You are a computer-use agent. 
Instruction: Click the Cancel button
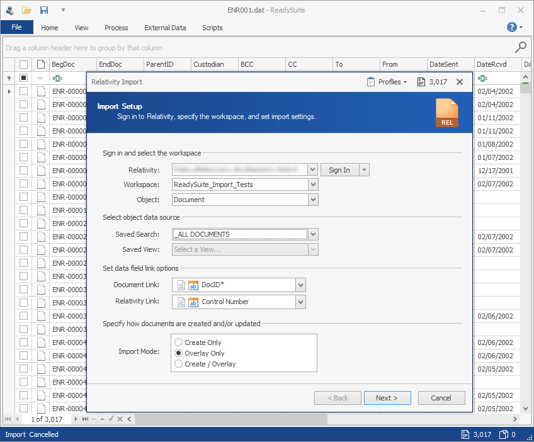(x=441, y=398)
